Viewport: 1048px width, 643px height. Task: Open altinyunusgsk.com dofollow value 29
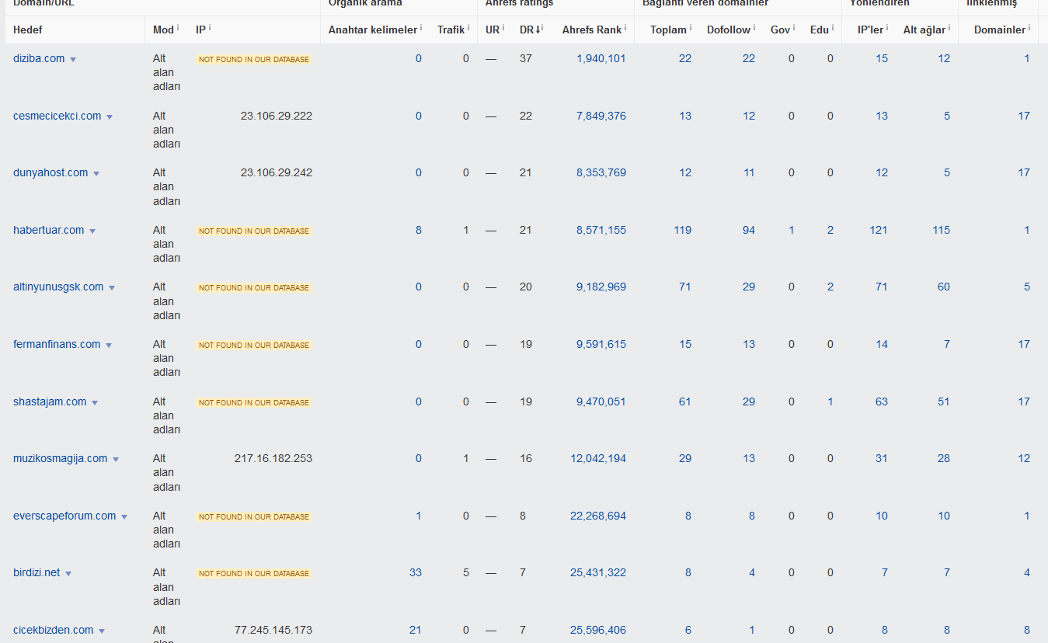click(749, 287)
